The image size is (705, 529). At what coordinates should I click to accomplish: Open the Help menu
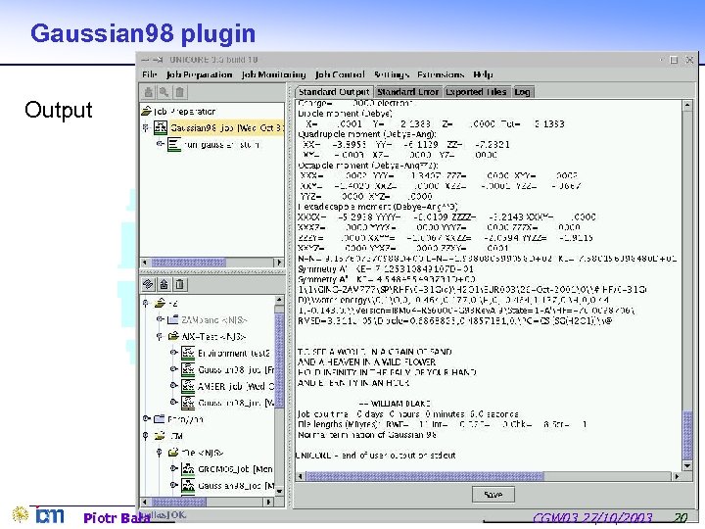coord(483,74)
